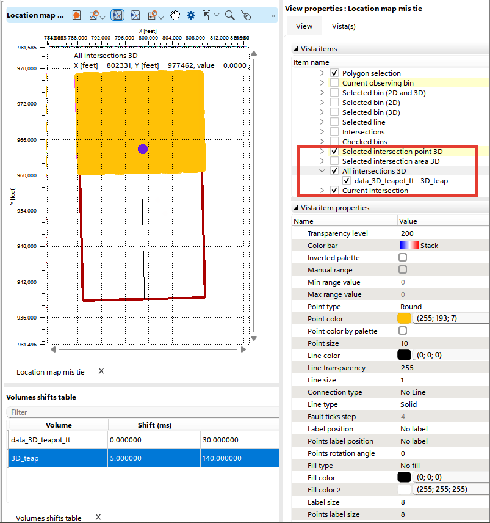This screenshot has height=523, width=490.
Task: Enable the Selected intersection area 3D checkbox
Action: [x=334, y=161]
